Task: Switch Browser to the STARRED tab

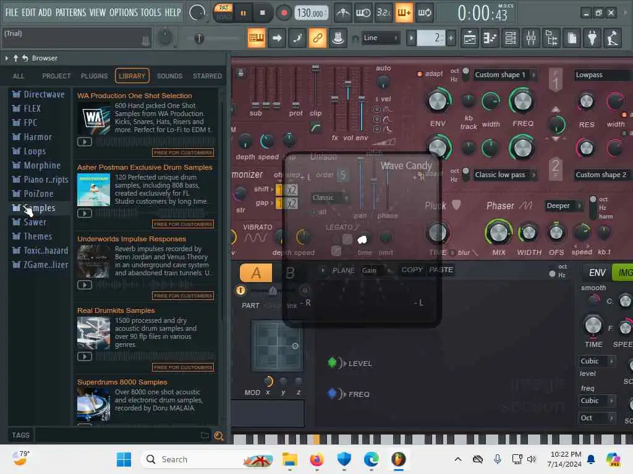Action: tap(207, 76)
